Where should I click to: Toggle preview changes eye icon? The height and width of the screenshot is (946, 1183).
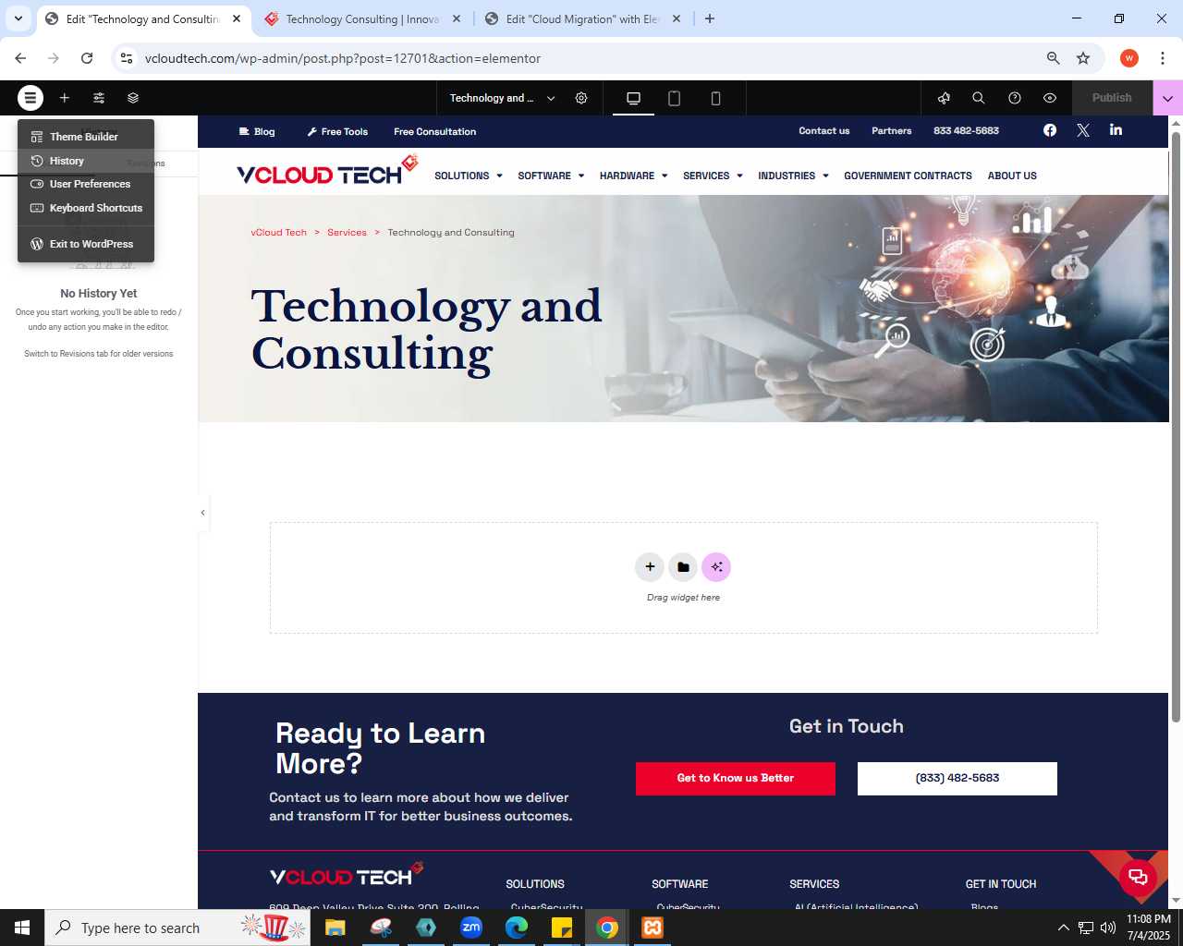click(1050, 98)
